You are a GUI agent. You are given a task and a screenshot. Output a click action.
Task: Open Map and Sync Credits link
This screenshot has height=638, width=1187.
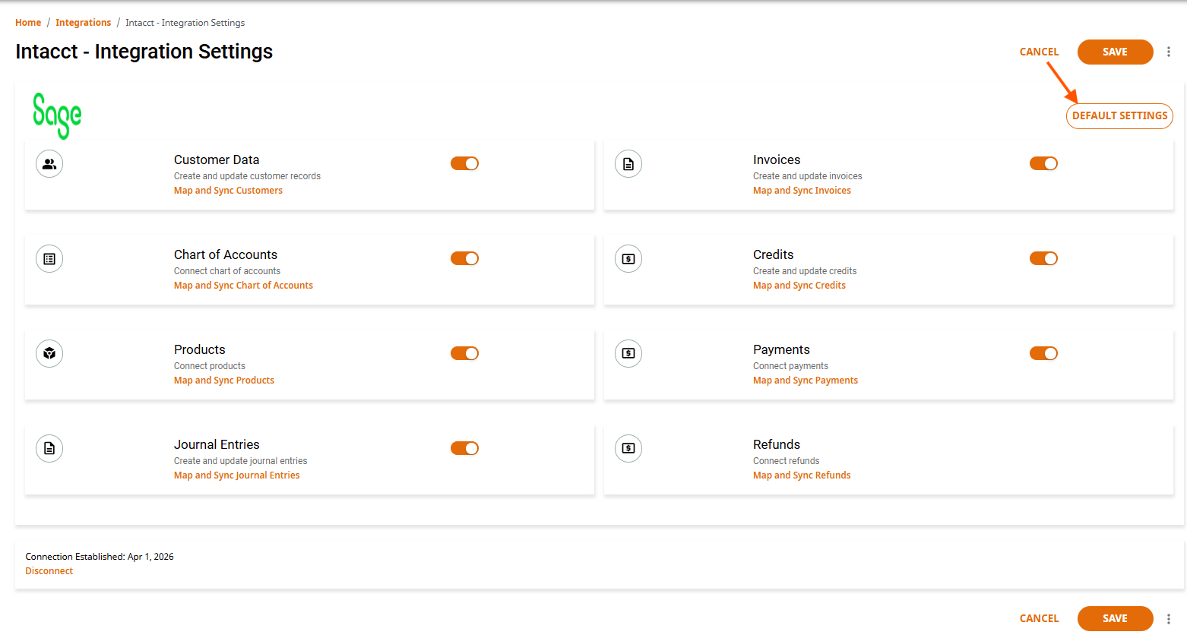coord(799,286)
